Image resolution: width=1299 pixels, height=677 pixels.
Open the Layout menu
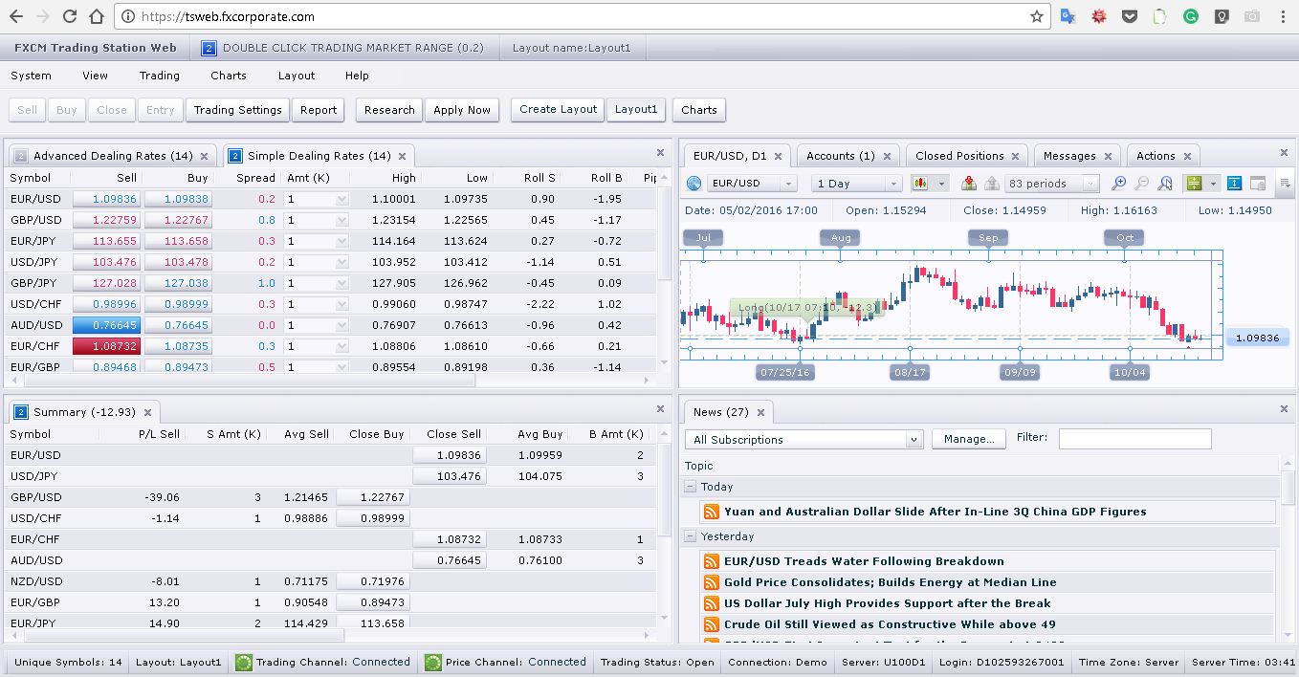(x=297, y=76)
